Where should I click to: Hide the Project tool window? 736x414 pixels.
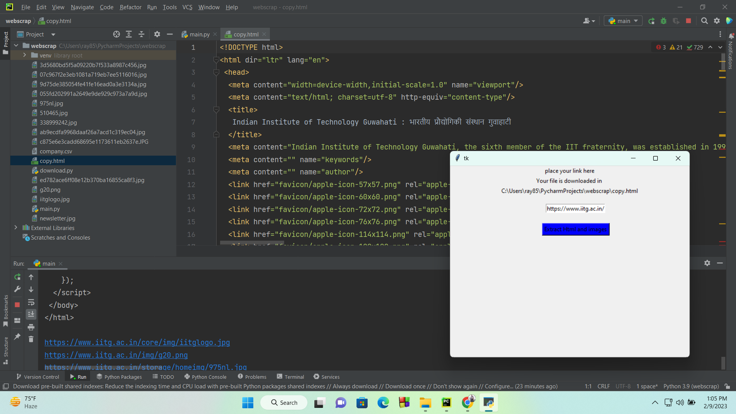click(170, 34)
